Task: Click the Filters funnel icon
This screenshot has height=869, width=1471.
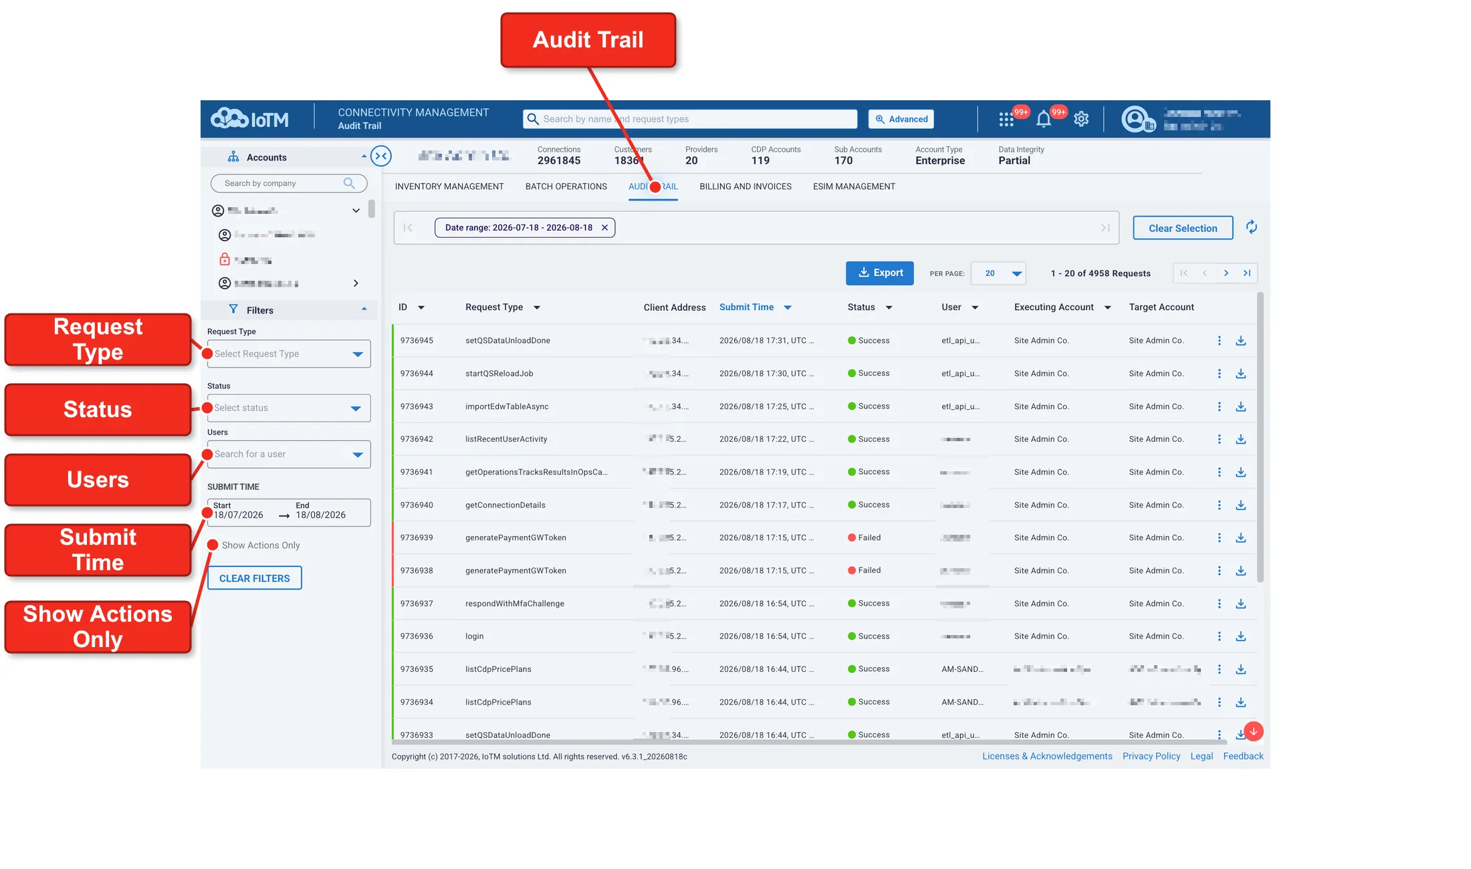Action: click(233, 309)
